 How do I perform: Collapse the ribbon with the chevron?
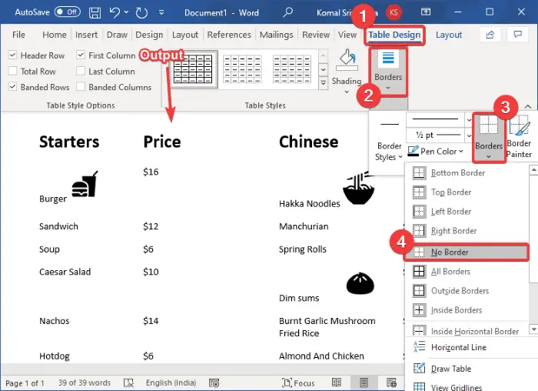pos(528,106)
